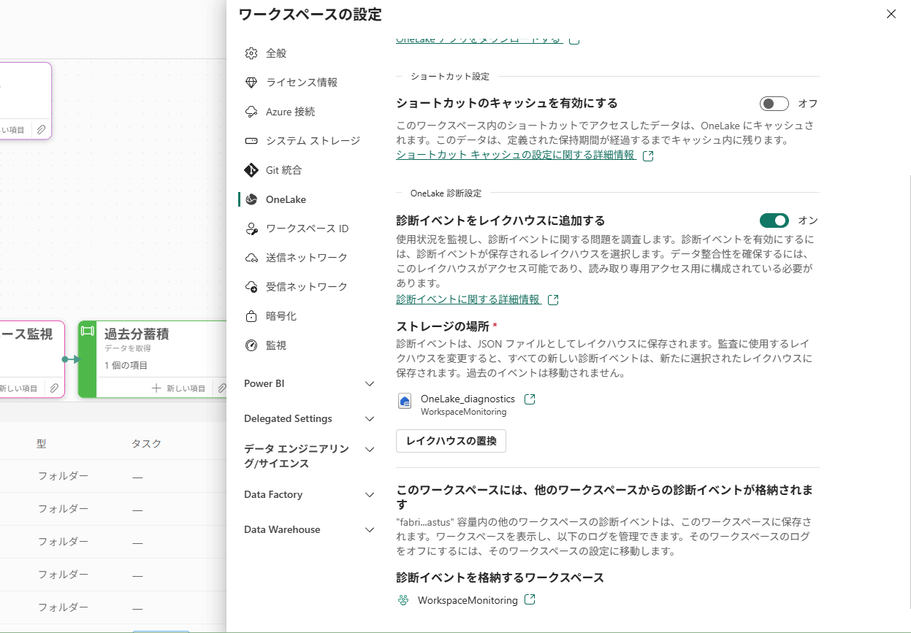Click the attachment icon on ース監視 card
Viewport: 911px width, 633px height.
click(x=54, y=388)
